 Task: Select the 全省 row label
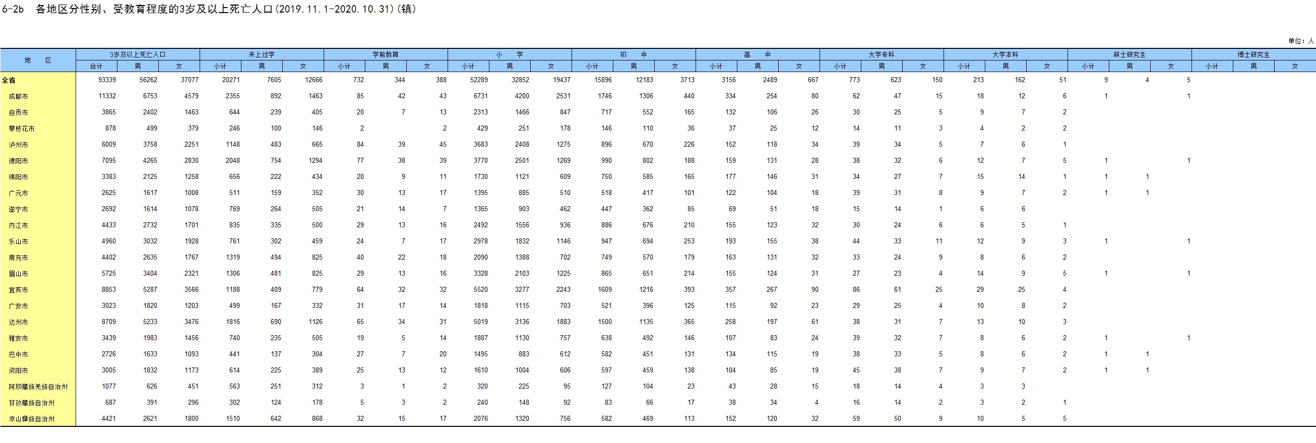click(9, 80)
